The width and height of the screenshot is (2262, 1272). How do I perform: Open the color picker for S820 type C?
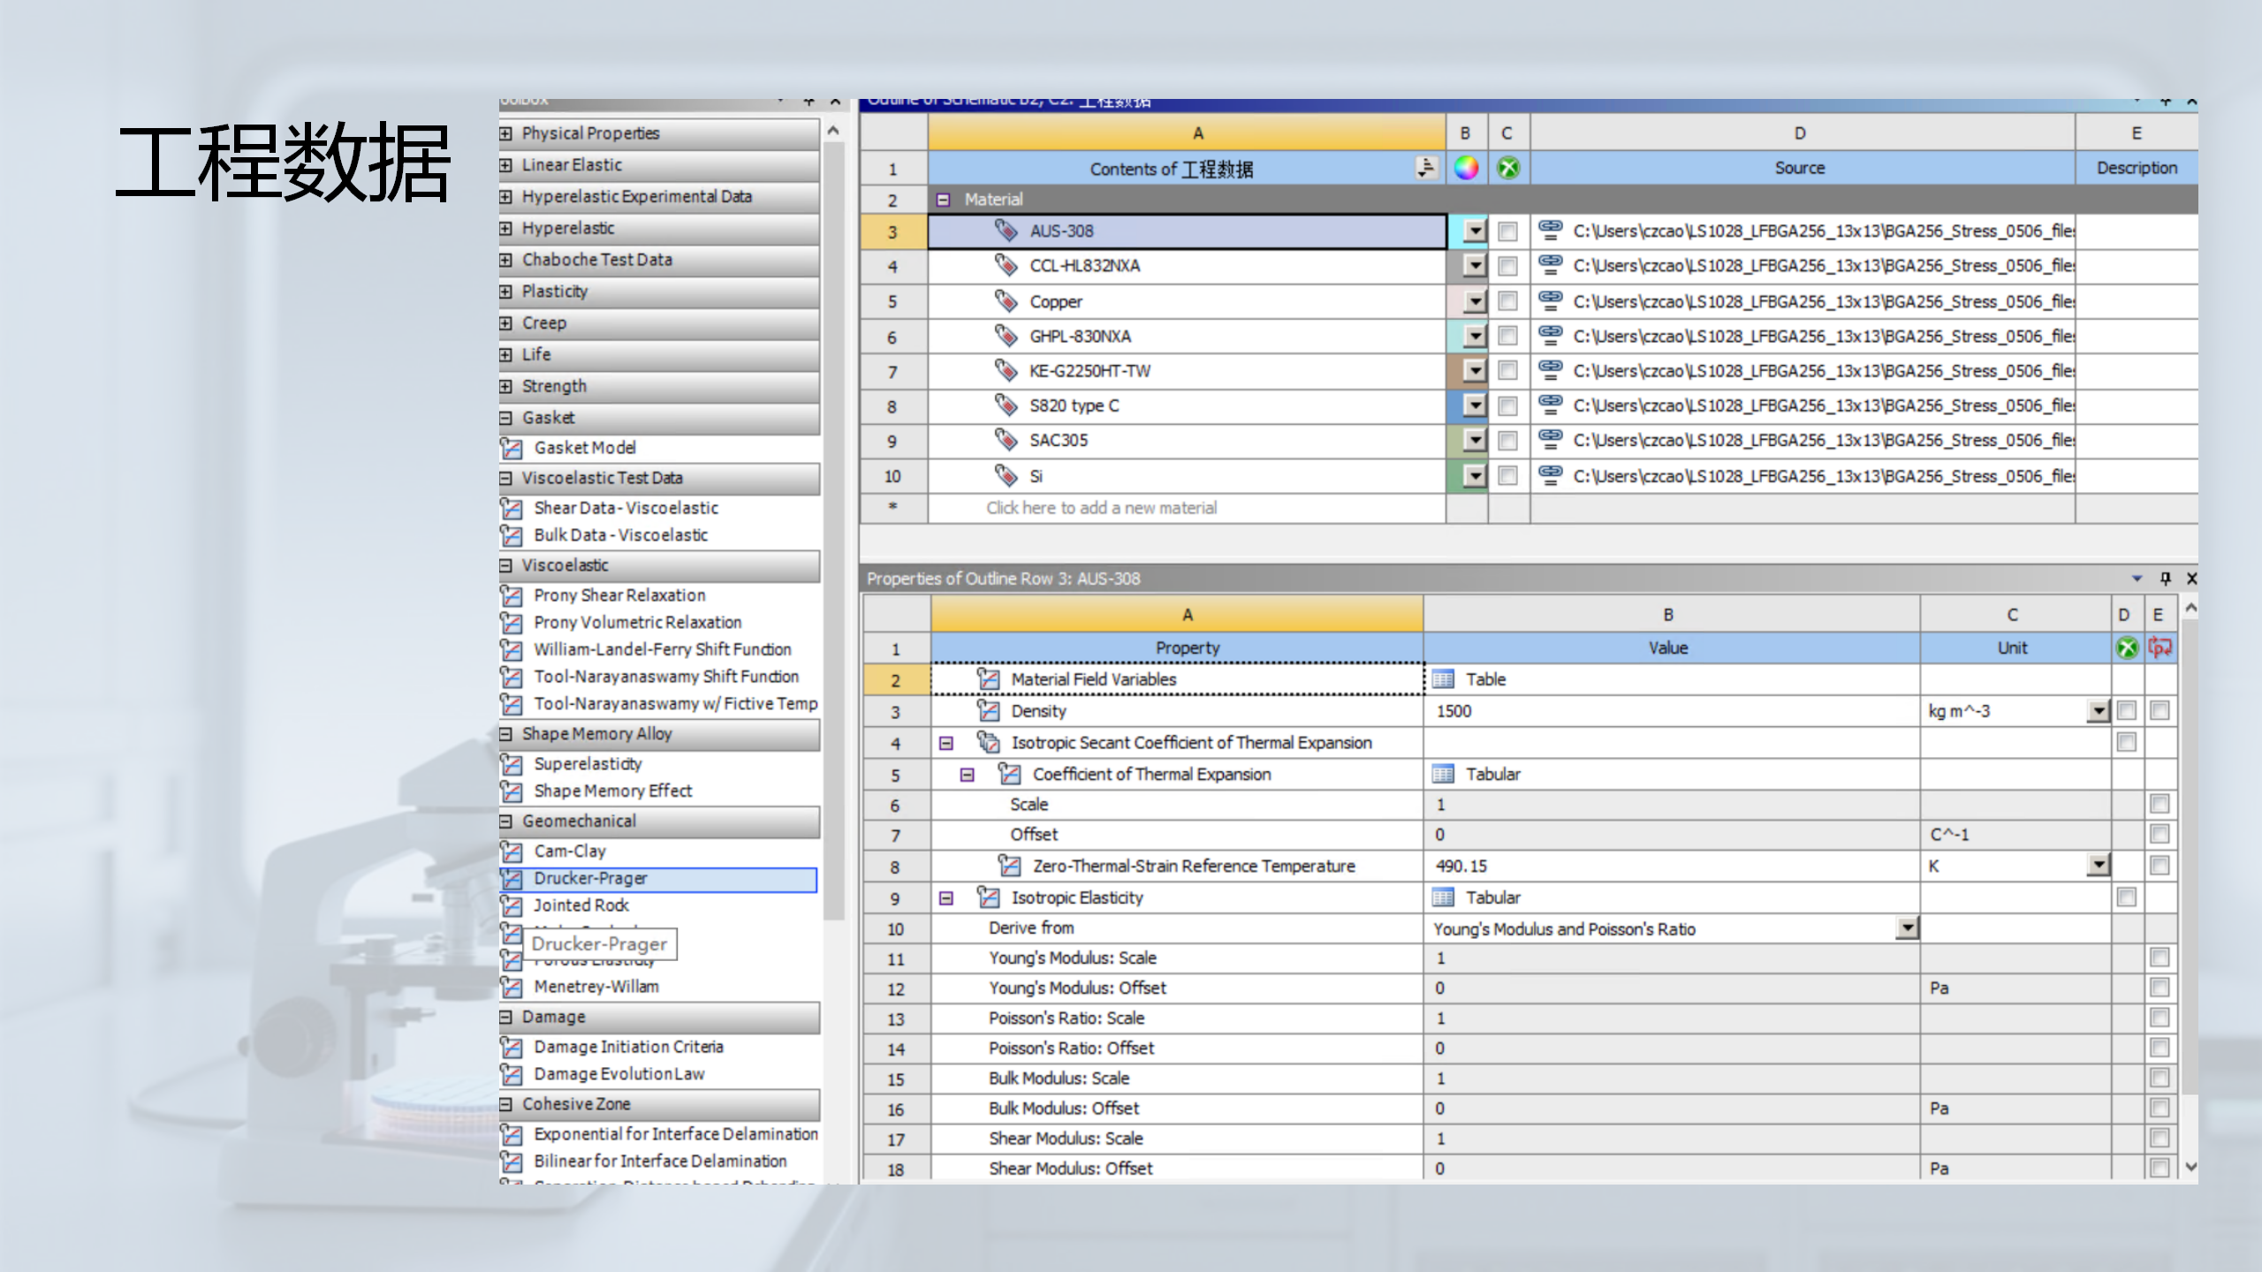(1475, 405)
